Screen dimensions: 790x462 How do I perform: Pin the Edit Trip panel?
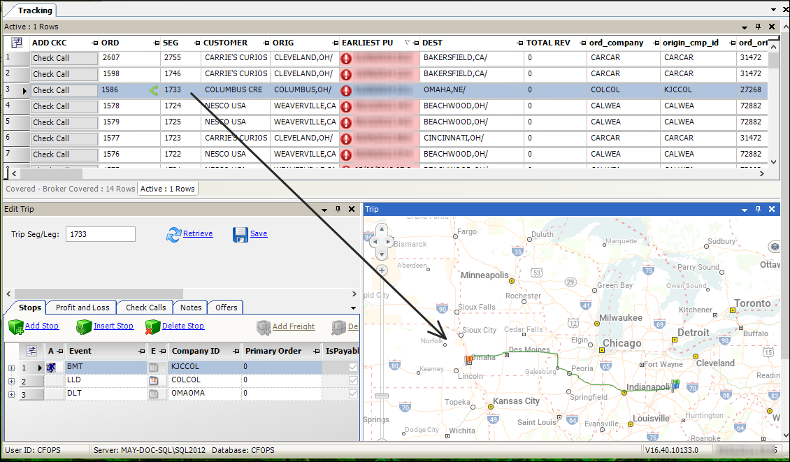coord(338,209)
